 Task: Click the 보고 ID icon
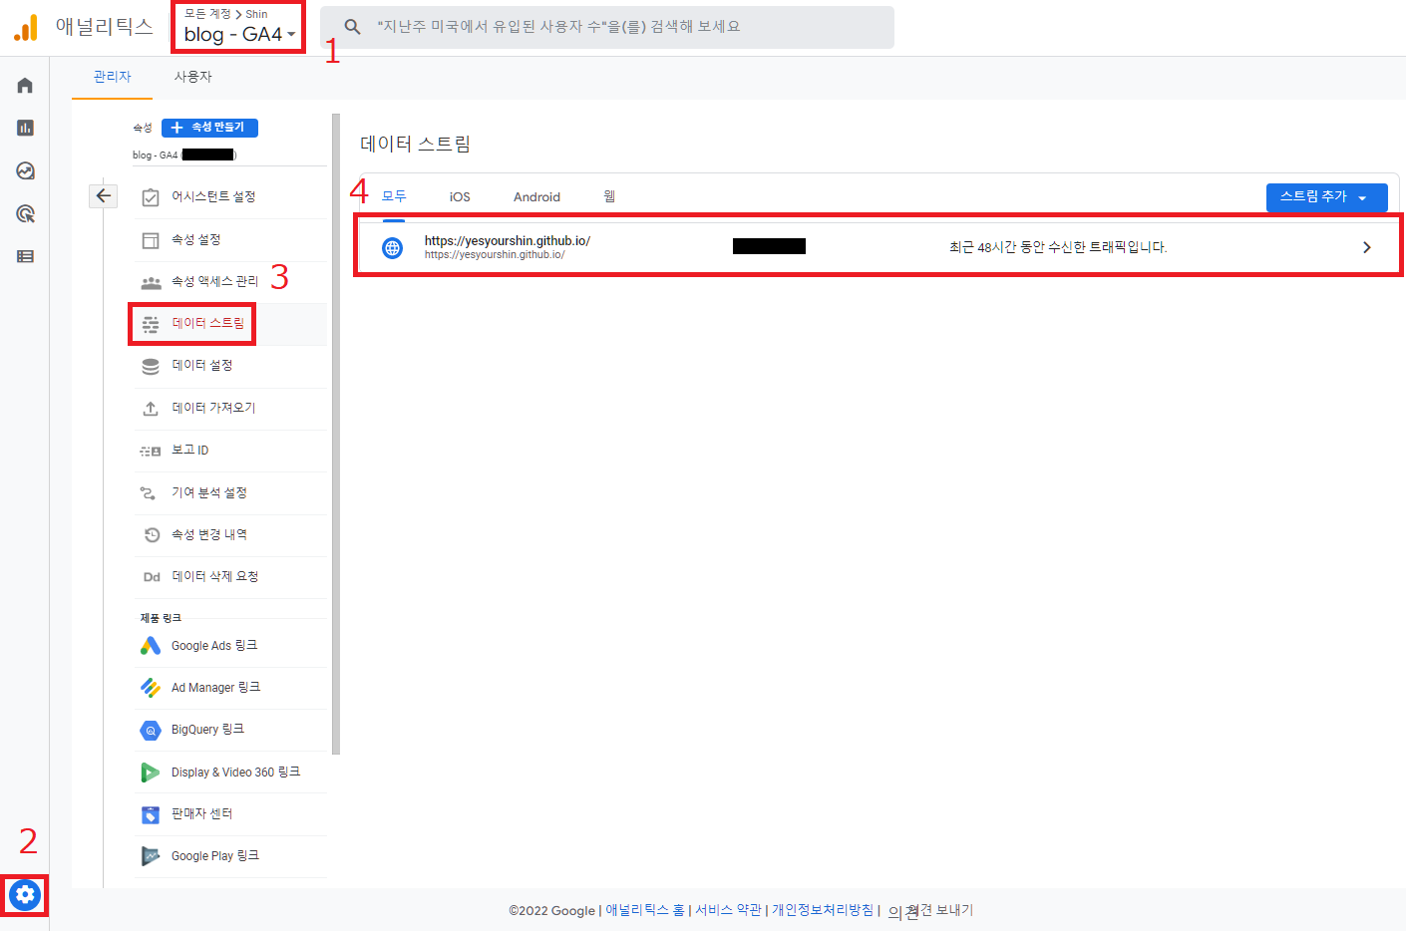(151, 451)
